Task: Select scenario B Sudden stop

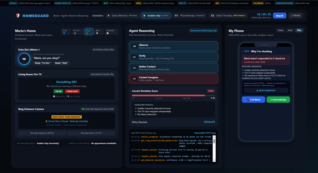Action: point(156,16)
